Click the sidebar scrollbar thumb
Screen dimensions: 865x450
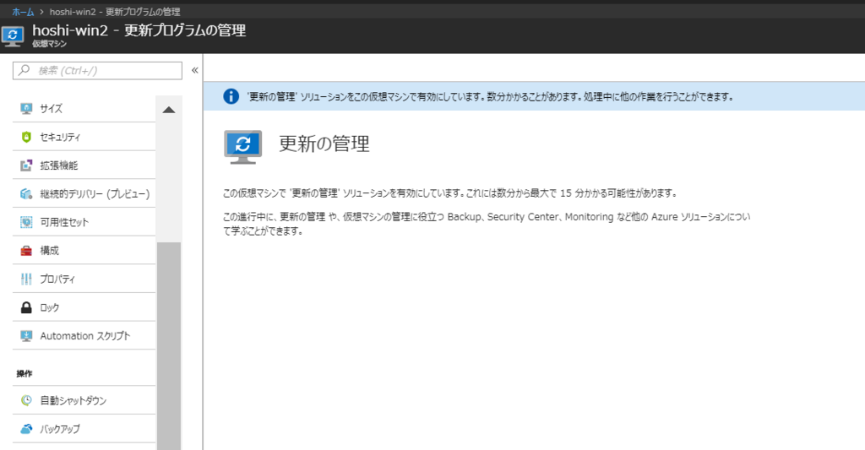(169, 346)
